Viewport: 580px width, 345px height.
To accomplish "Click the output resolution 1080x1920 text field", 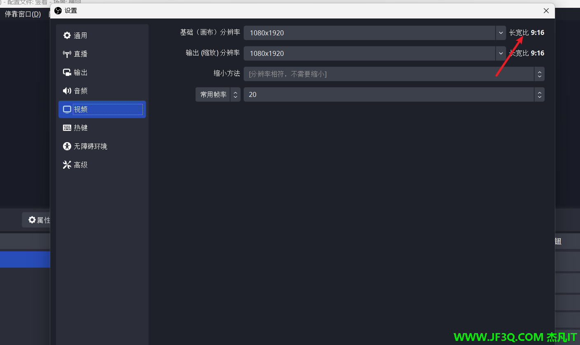I will tap(369, 53).
